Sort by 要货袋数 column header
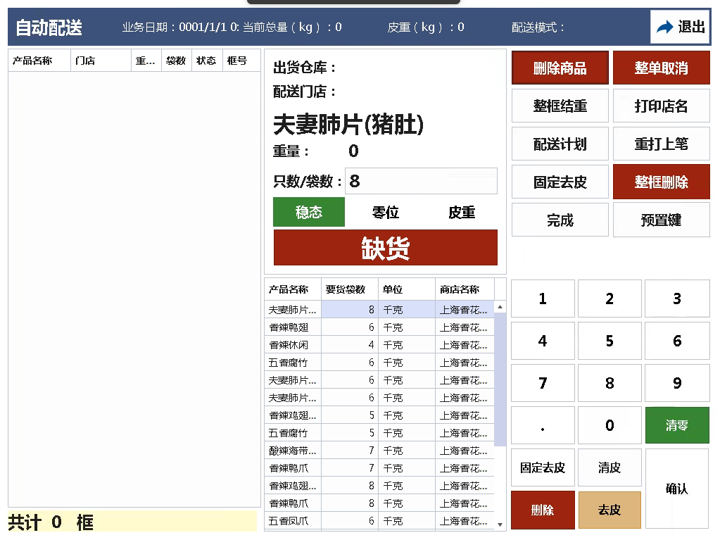This screenshot has height=540, width=720. click(x=349, y=289)
